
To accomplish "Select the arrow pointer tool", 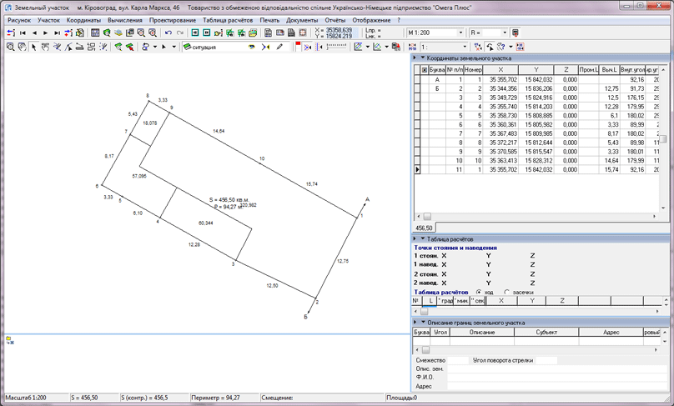I will click(34, 48).
